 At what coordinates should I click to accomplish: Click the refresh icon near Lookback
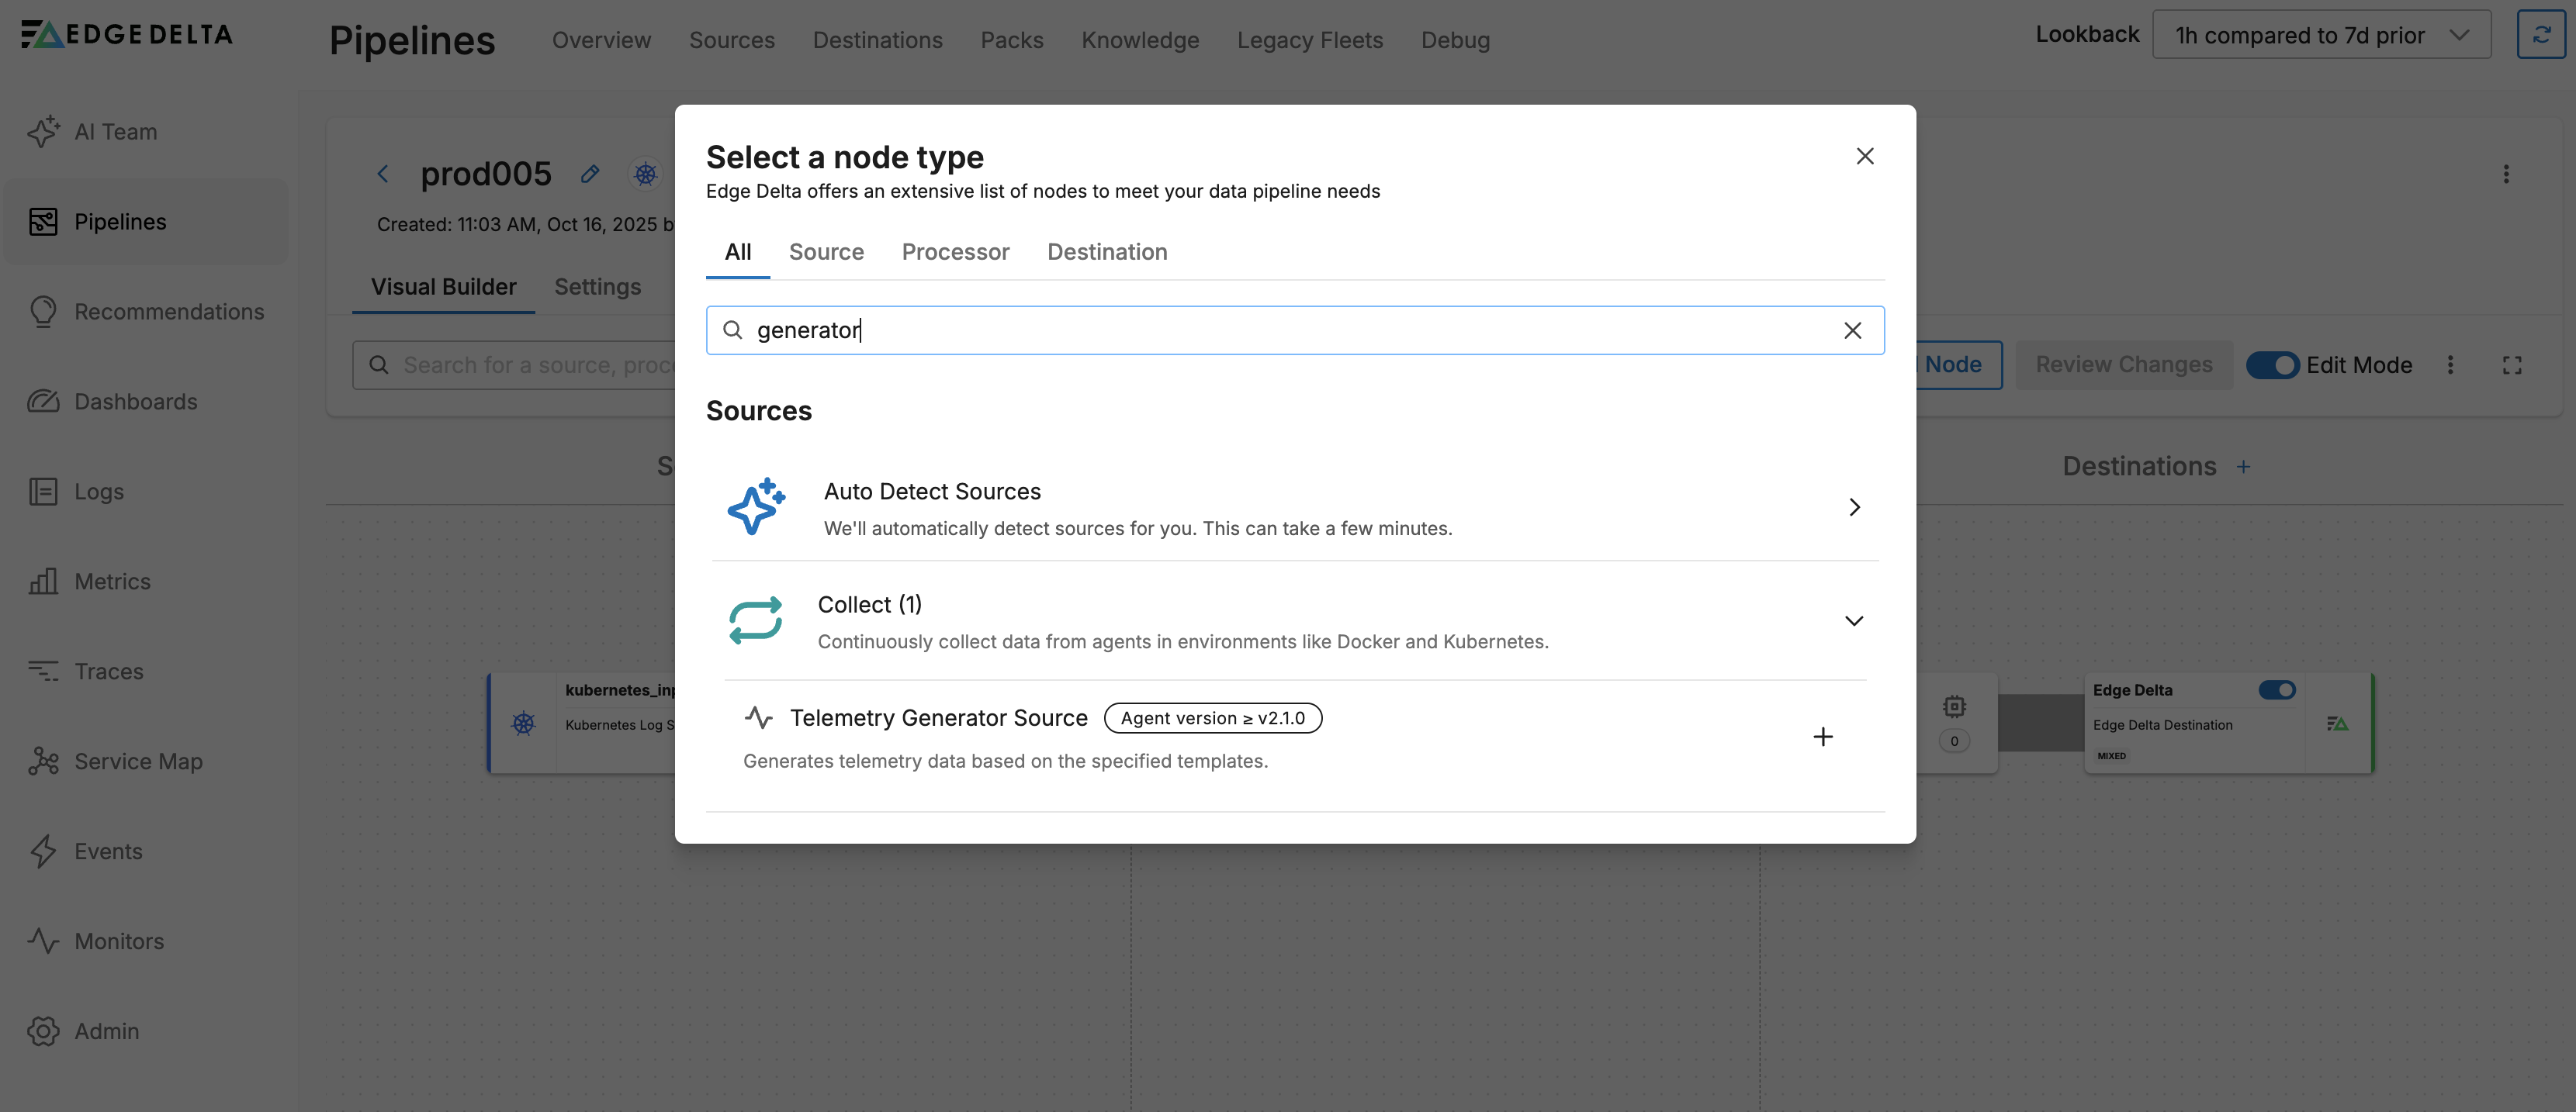click(x=2540, y=35)
